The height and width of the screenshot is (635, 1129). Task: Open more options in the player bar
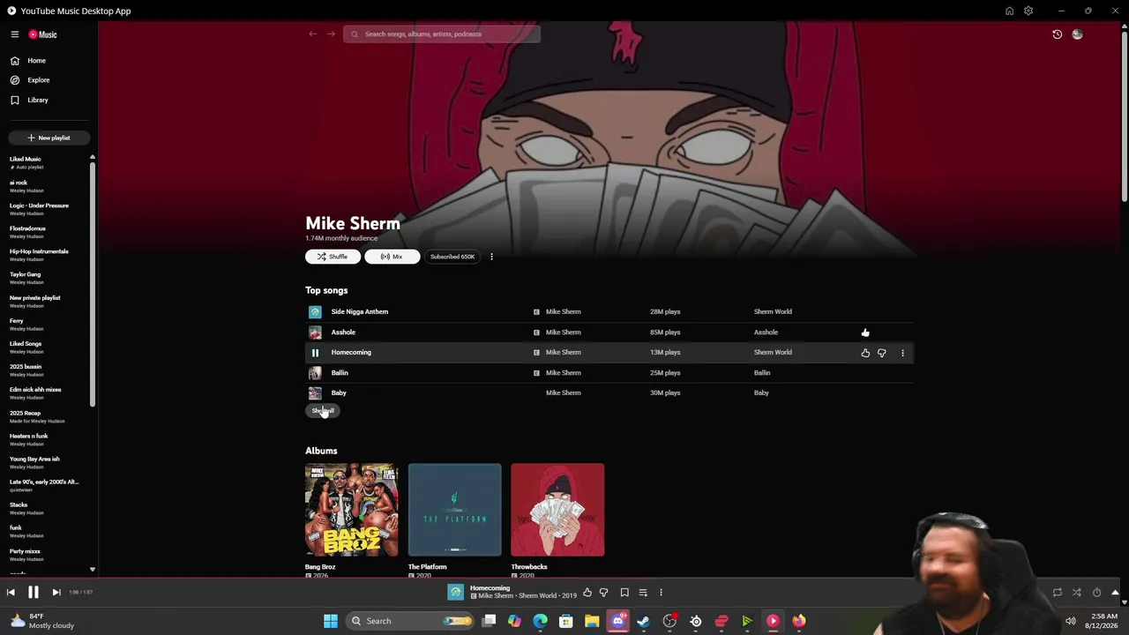(661, 593)
